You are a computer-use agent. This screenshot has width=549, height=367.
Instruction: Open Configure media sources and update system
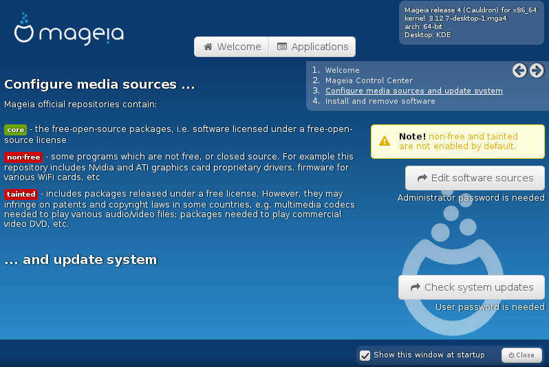414,91
